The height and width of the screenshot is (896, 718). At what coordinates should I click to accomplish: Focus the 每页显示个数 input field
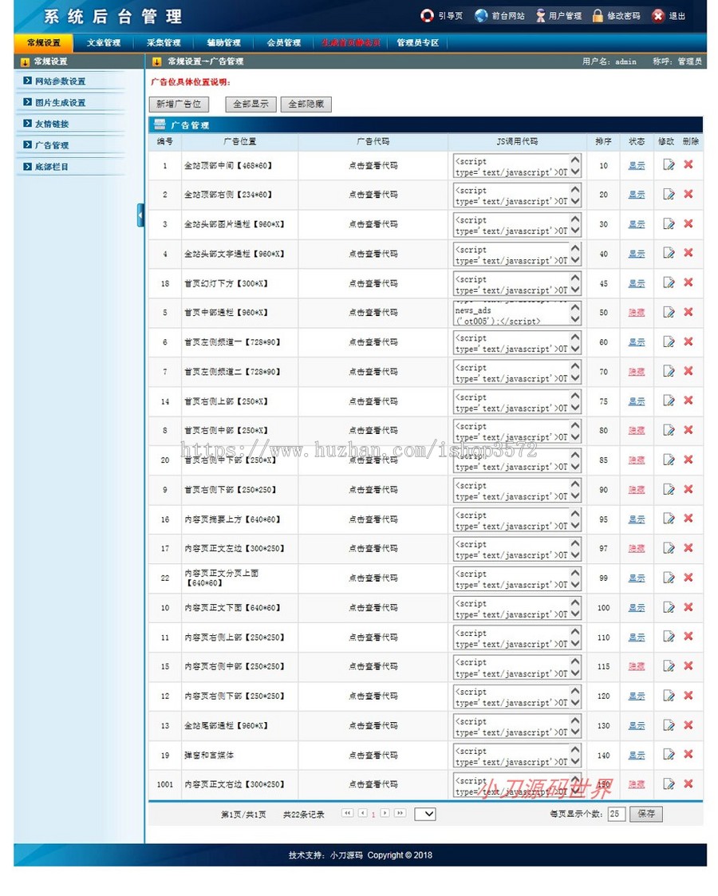[x=616, y=814]
